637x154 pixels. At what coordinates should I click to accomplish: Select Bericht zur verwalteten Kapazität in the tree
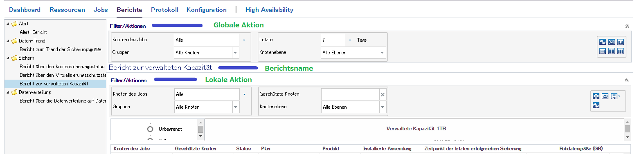point(54,84)
